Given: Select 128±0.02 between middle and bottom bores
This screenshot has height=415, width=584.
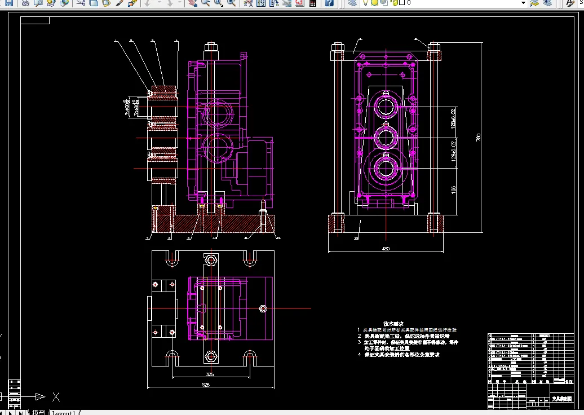Looking at the screenshot, I should coord(453,151).
